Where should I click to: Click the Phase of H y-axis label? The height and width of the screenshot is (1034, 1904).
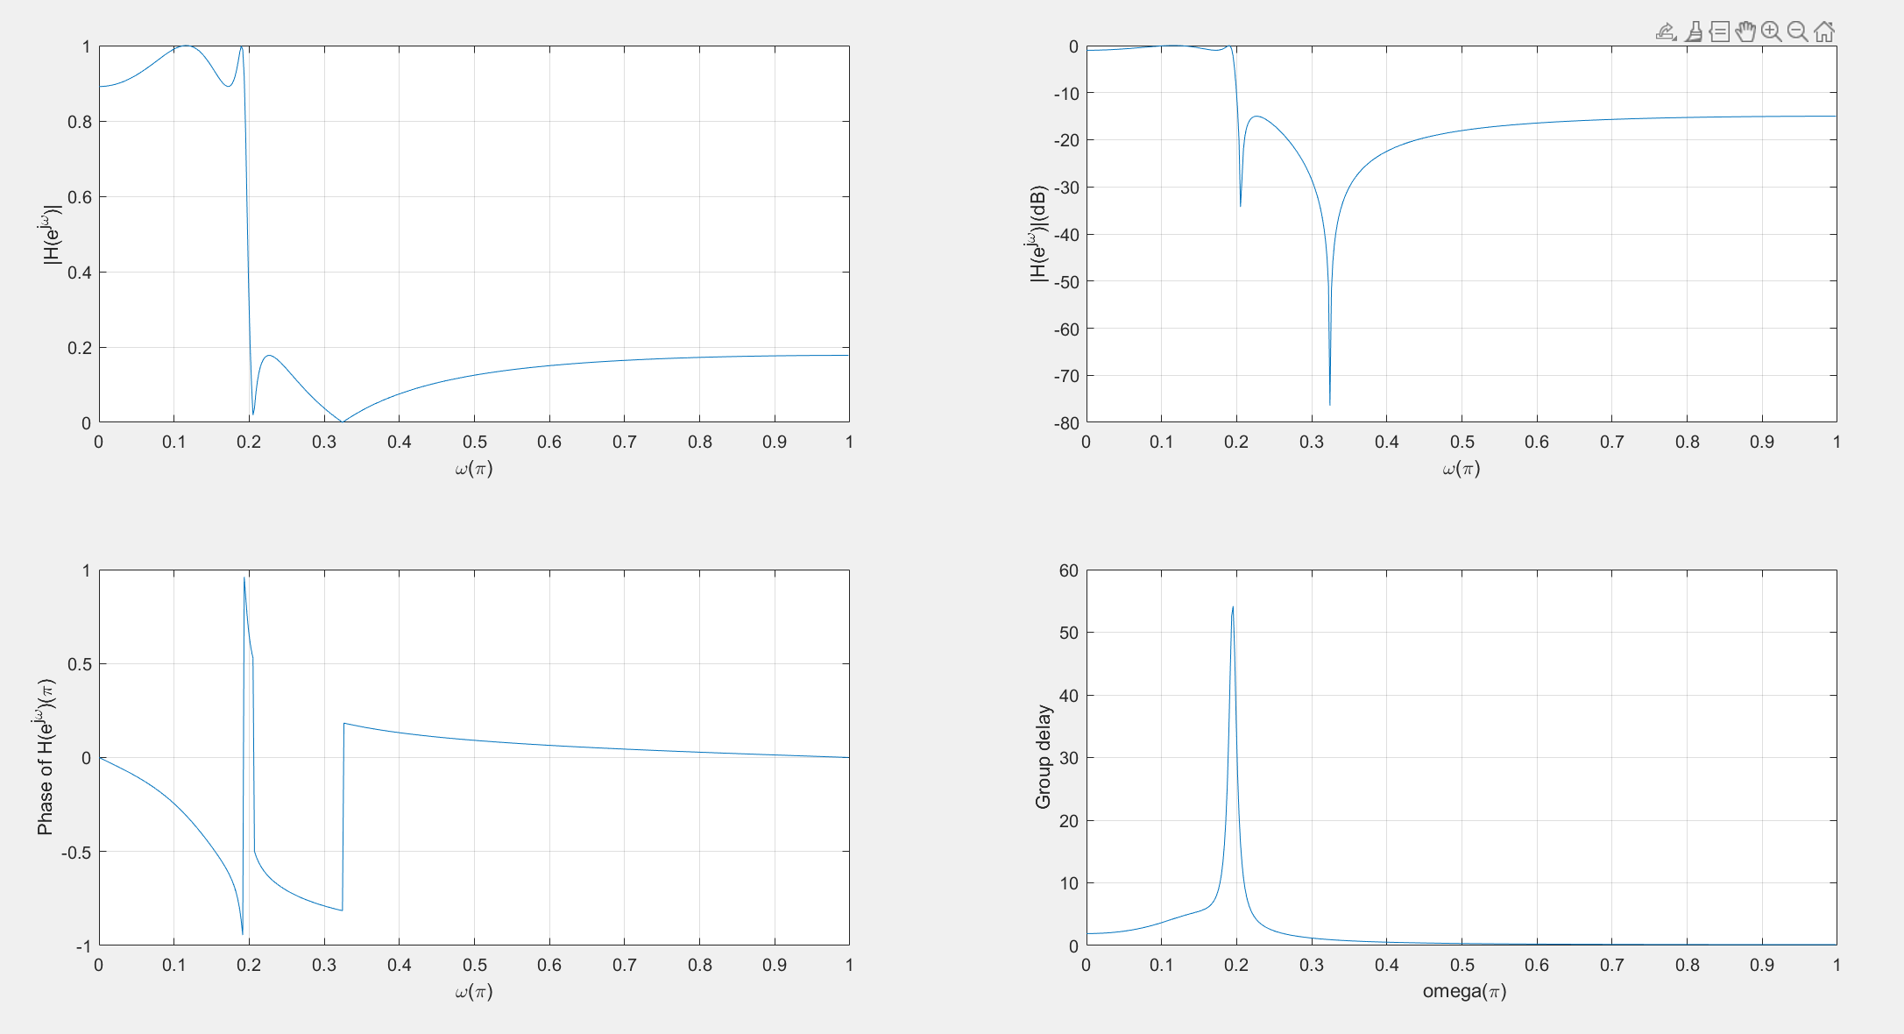click(x=46, y=757)
